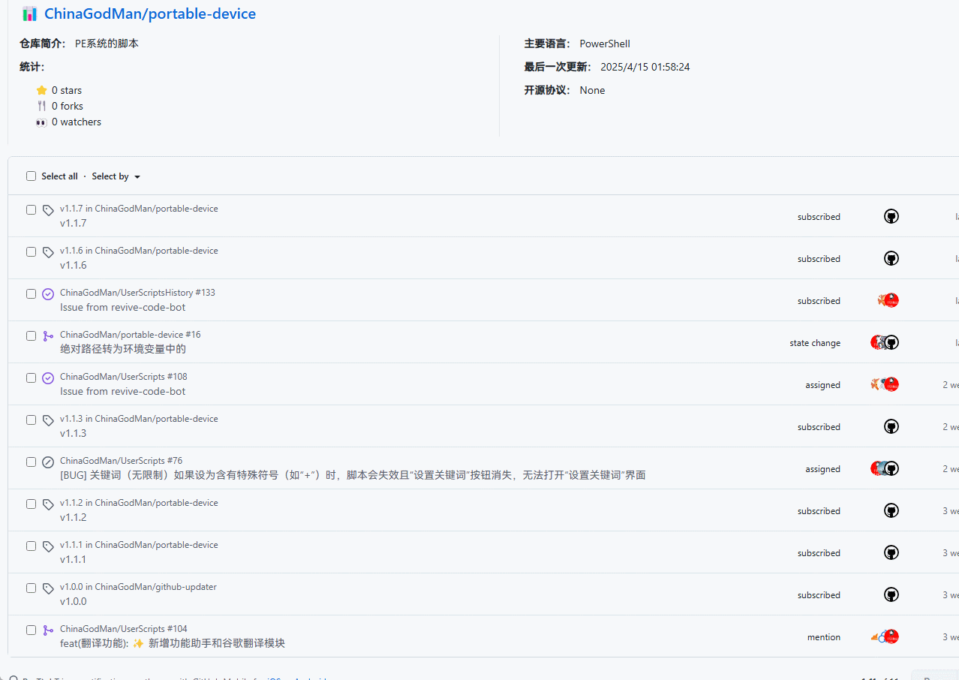Check the v1.0.0 github-updater checkbox
959x680 pixels.
tap(31, 588)
